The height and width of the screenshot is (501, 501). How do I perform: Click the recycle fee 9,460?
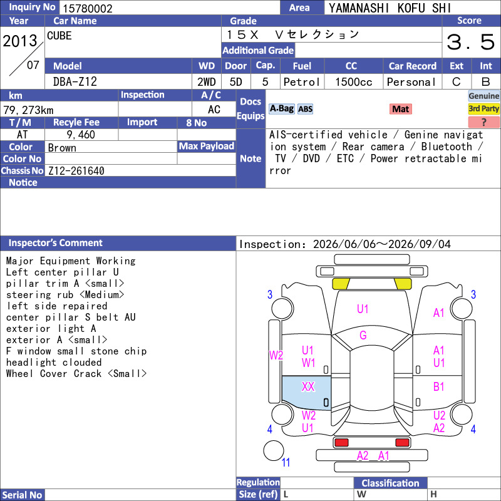[x=81, y=135]
